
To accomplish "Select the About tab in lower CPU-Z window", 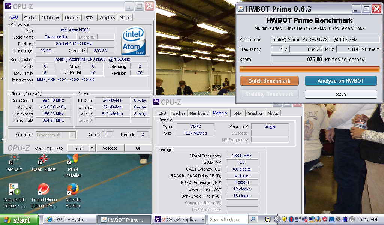I will (273, 113).
